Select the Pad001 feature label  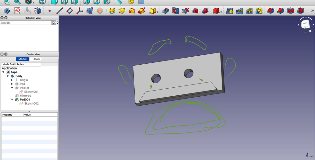[x=25, y=100]
